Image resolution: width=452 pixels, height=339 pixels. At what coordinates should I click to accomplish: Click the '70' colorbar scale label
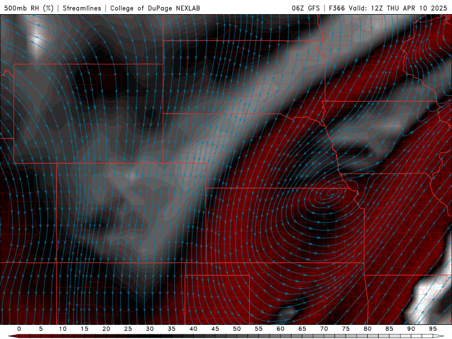324,329
